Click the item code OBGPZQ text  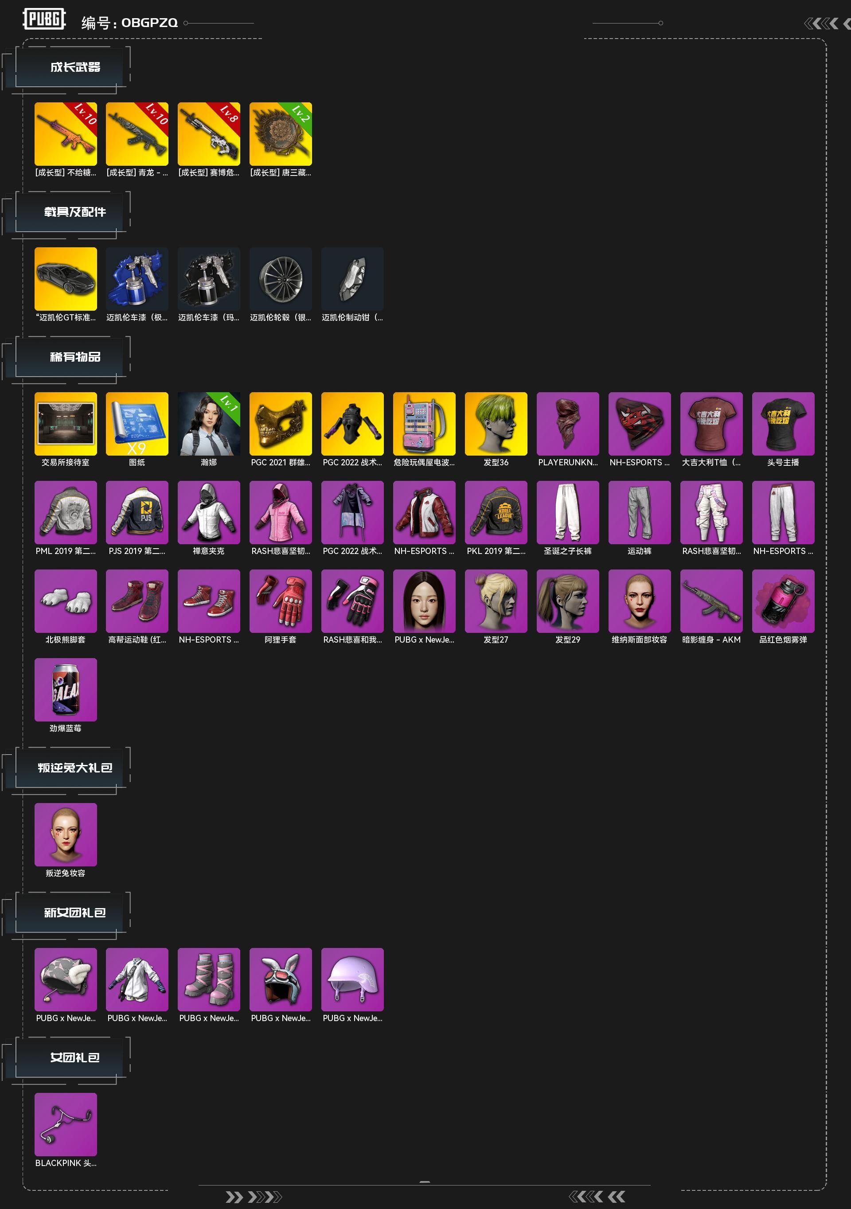(x=149, y=23)
